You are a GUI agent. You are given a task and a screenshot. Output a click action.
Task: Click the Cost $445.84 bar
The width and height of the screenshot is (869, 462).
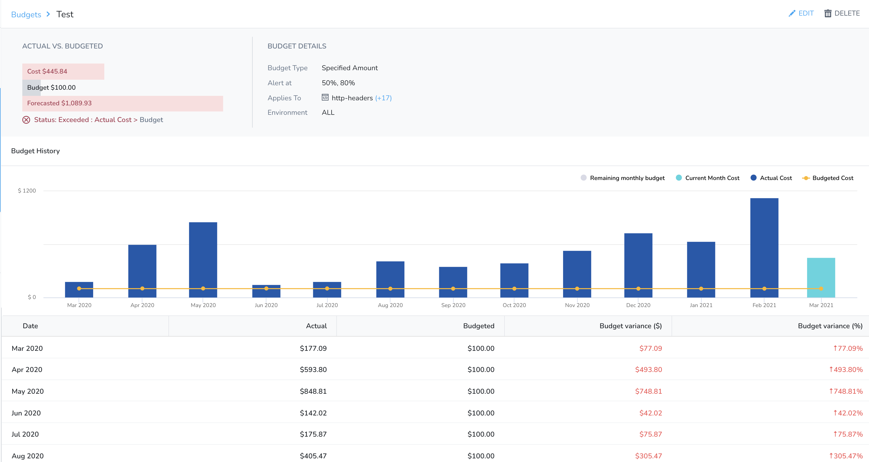click(x=63, y=71)
